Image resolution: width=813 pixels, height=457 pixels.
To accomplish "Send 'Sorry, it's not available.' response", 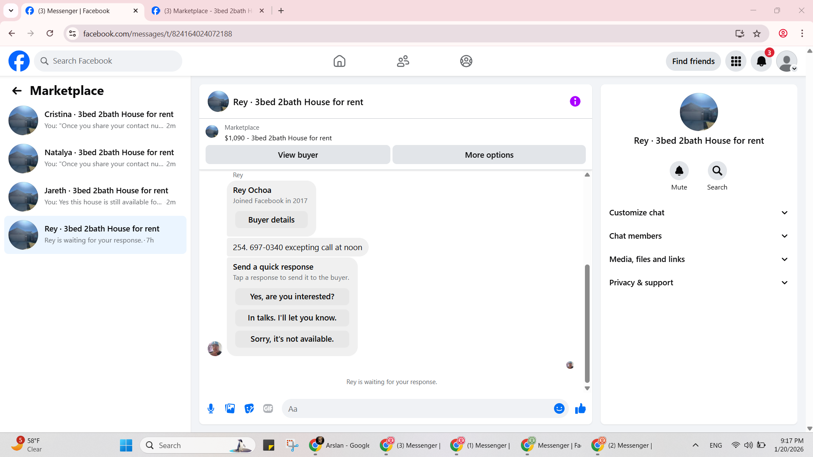I will pos(292,339).
